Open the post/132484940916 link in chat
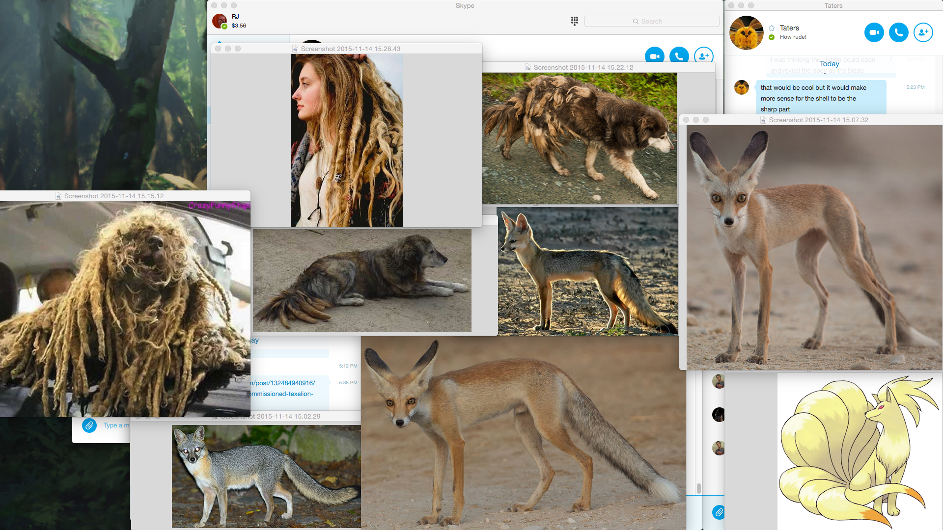 [283, 383]
